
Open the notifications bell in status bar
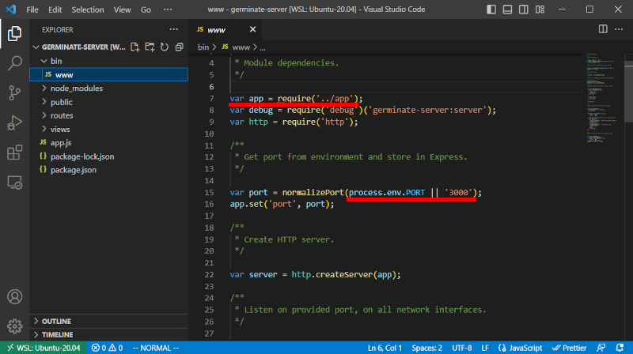click(620, 348)
